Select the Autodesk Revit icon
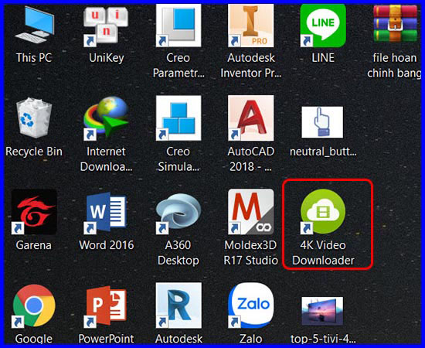Image resolution: width=425 pixels, height=348 pixels. [178, 305]
